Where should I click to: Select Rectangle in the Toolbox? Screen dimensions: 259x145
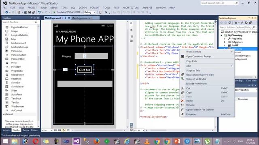16,79
